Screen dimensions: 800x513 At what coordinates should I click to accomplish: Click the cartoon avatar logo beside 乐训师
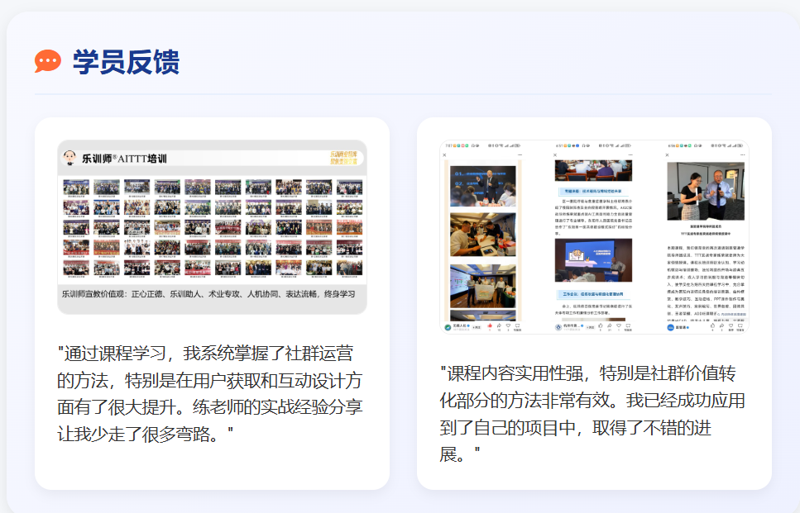coord(70,157)
